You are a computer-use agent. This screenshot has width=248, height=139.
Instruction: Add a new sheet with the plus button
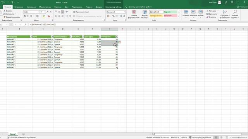pos(23,134)
